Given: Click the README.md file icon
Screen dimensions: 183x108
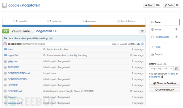Looking at the screenshot, I should tap(5, 91).
